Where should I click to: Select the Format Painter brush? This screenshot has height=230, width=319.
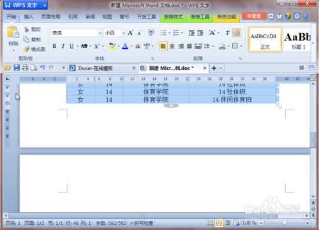(27, 49)
